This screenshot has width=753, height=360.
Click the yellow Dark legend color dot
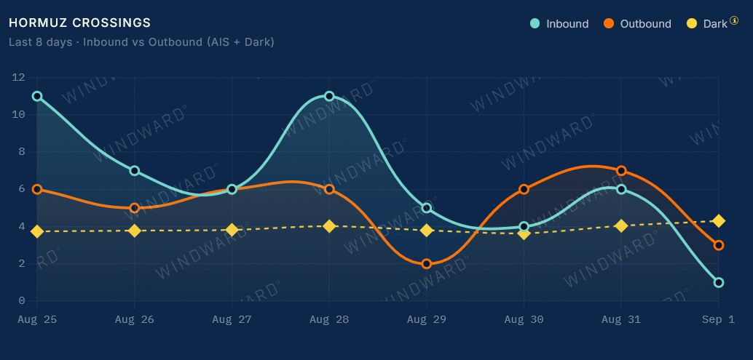693,23
